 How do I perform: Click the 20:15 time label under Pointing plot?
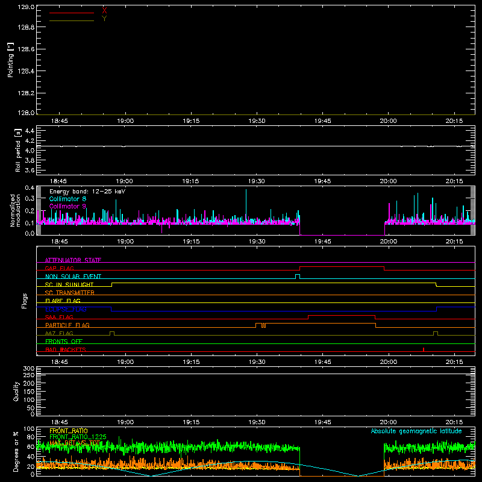(x=454, y=121)
